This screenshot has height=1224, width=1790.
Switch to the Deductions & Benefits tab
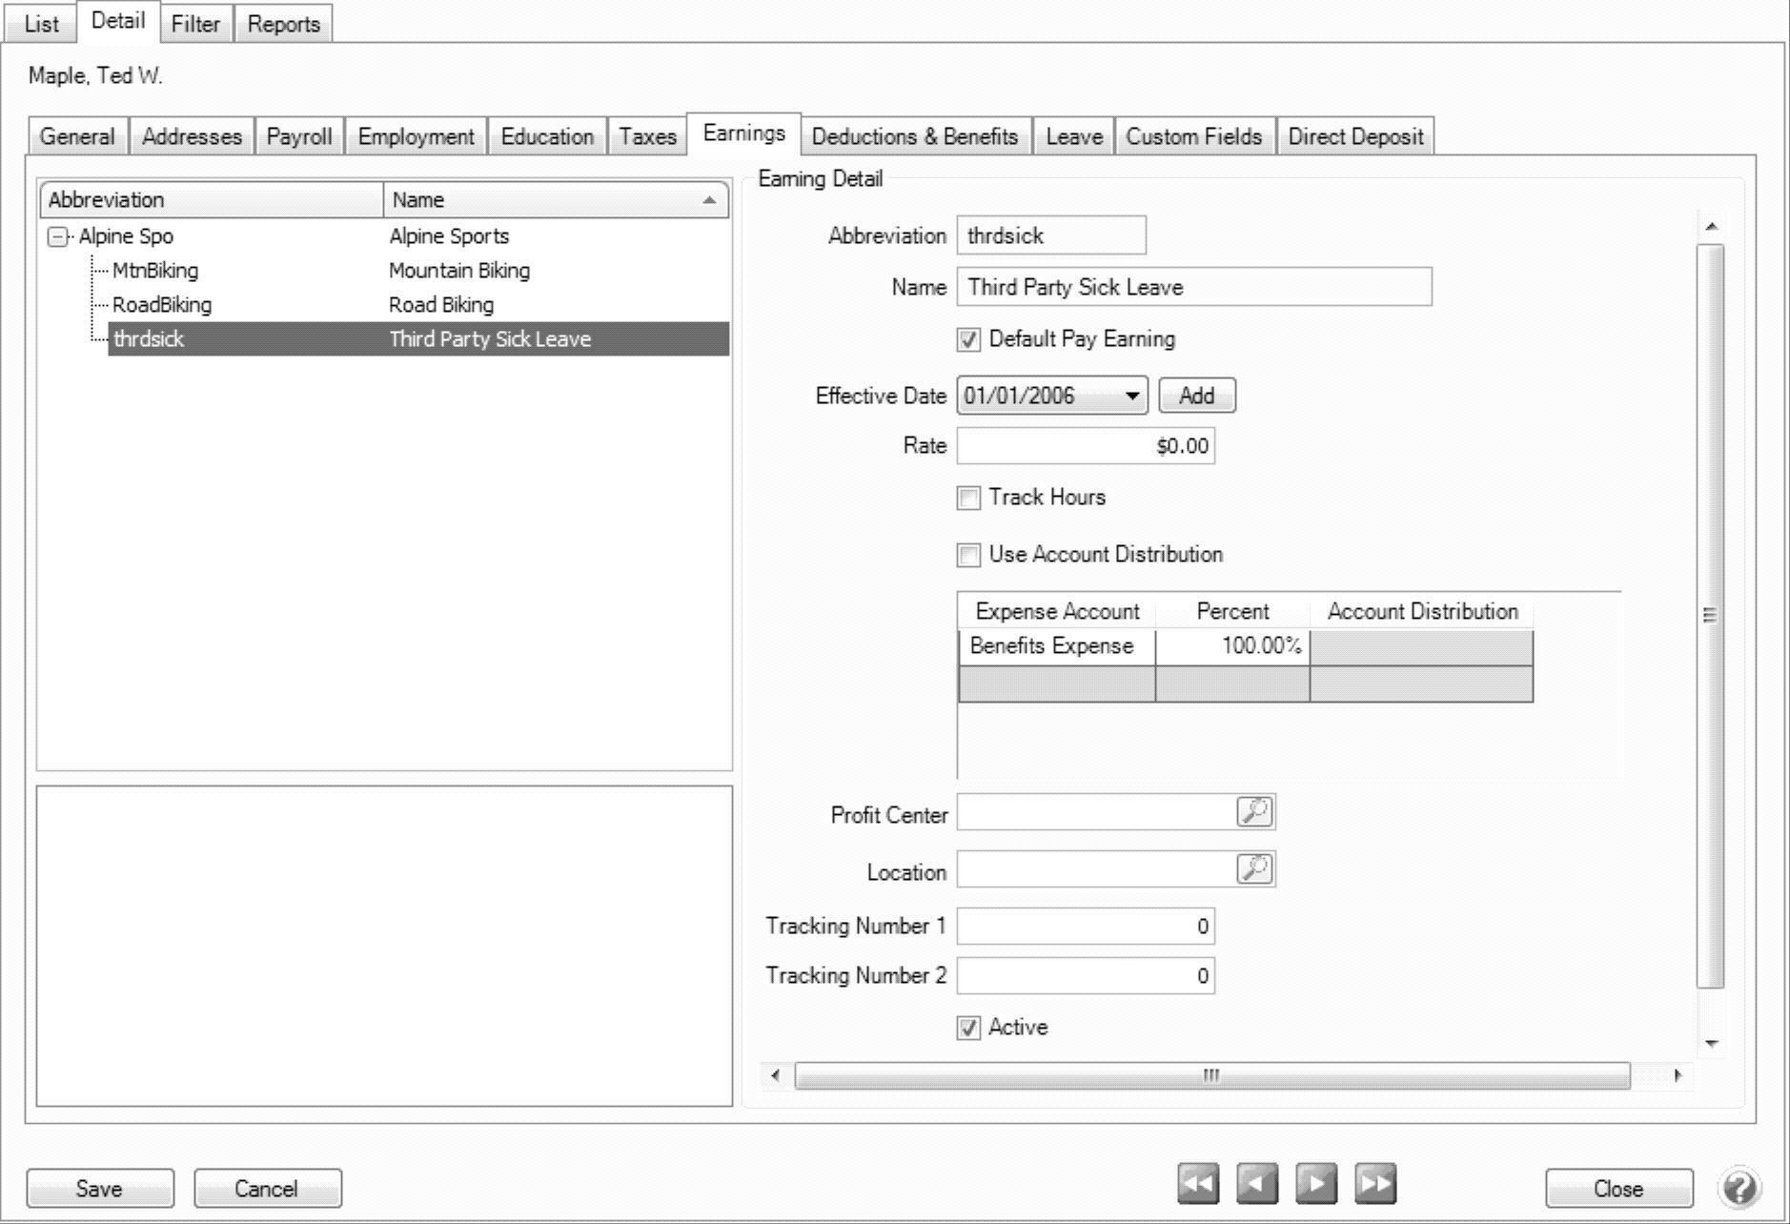coord(914,136)
